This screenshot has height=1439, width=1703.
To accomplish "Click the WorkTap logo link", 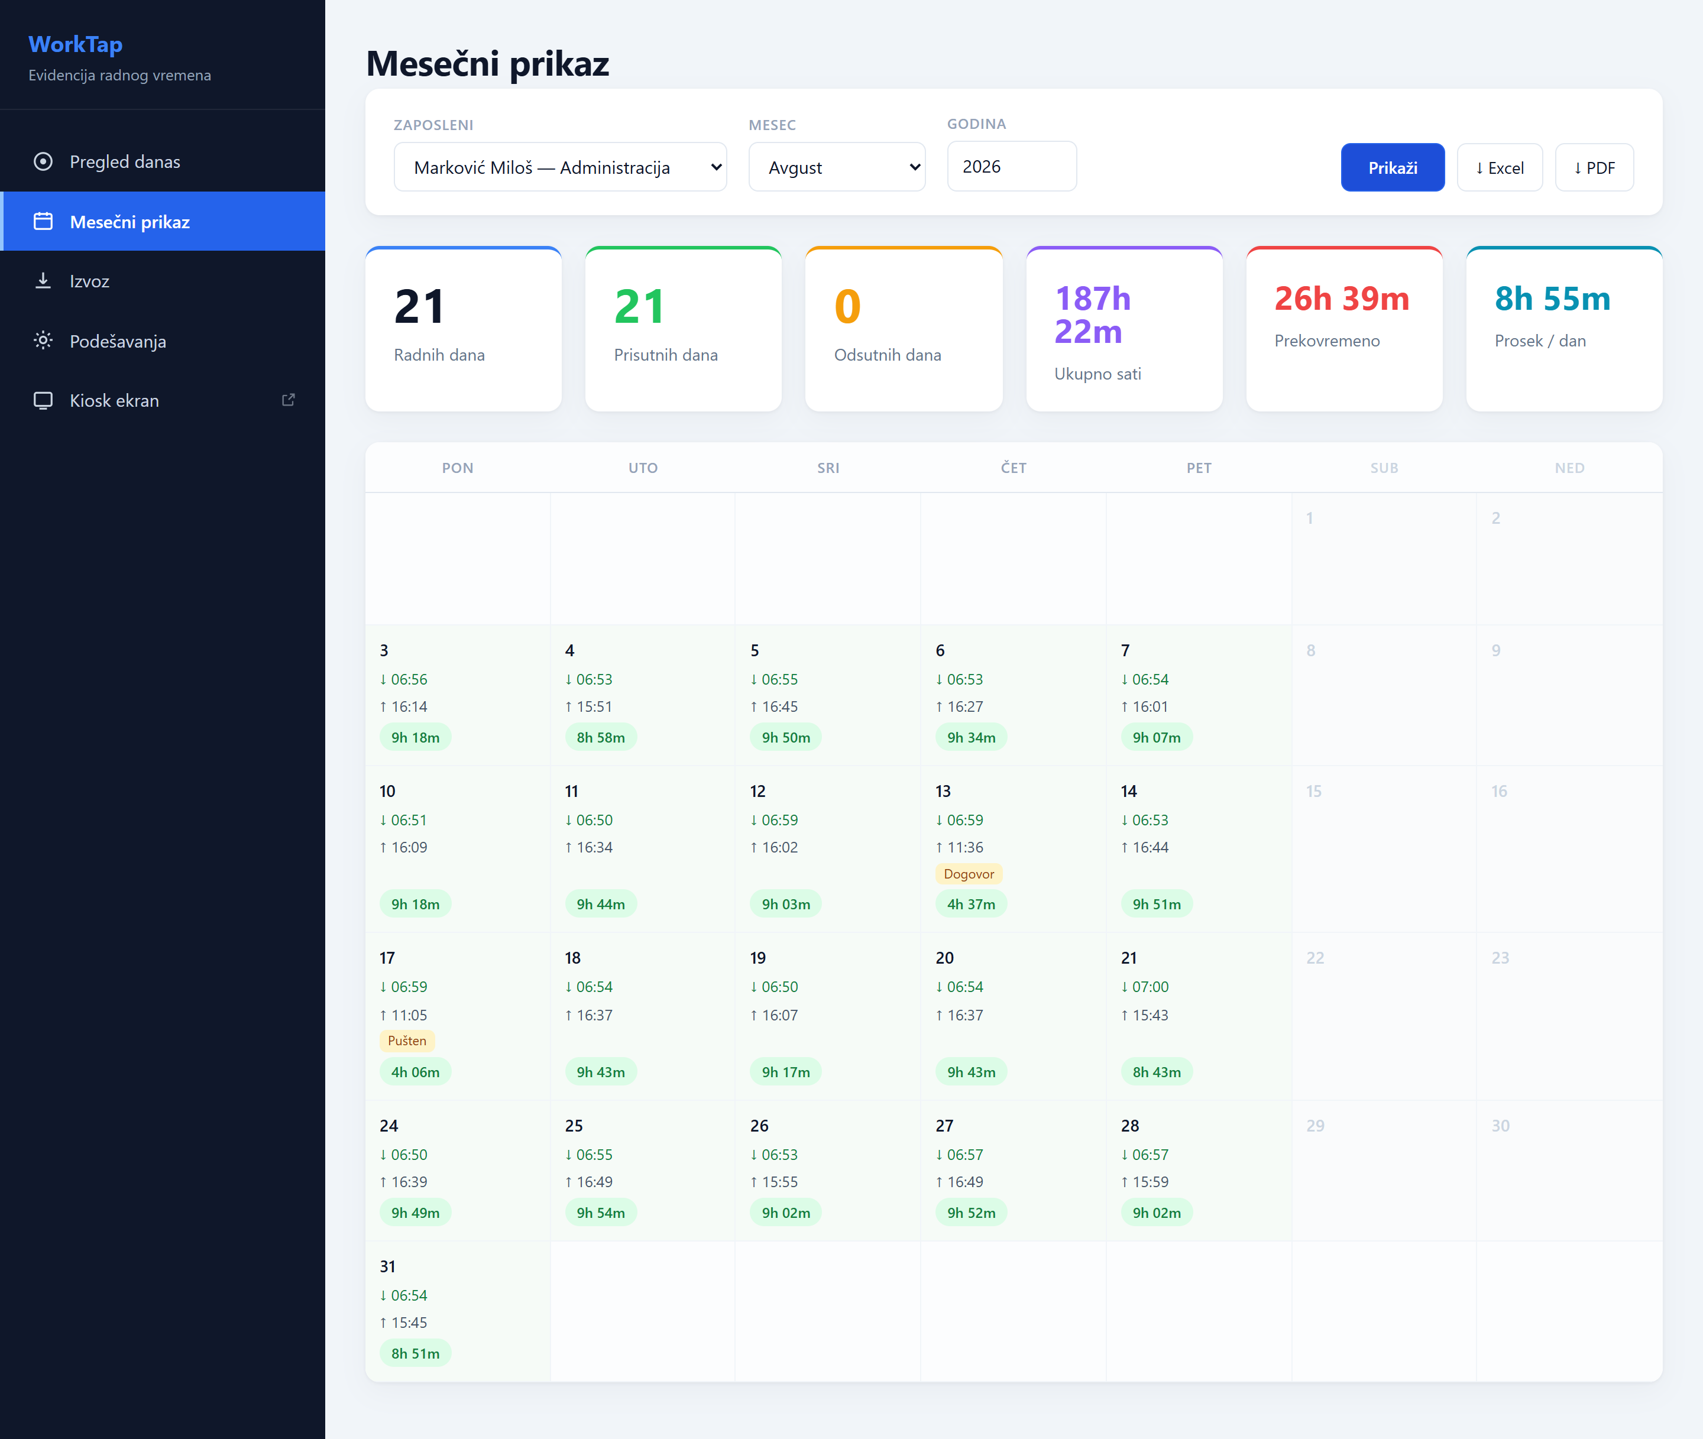I will [75, 44].
